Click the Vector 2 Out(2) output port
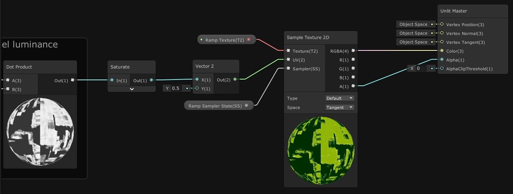Screen dimensions: 513x194 pos(235,79)
